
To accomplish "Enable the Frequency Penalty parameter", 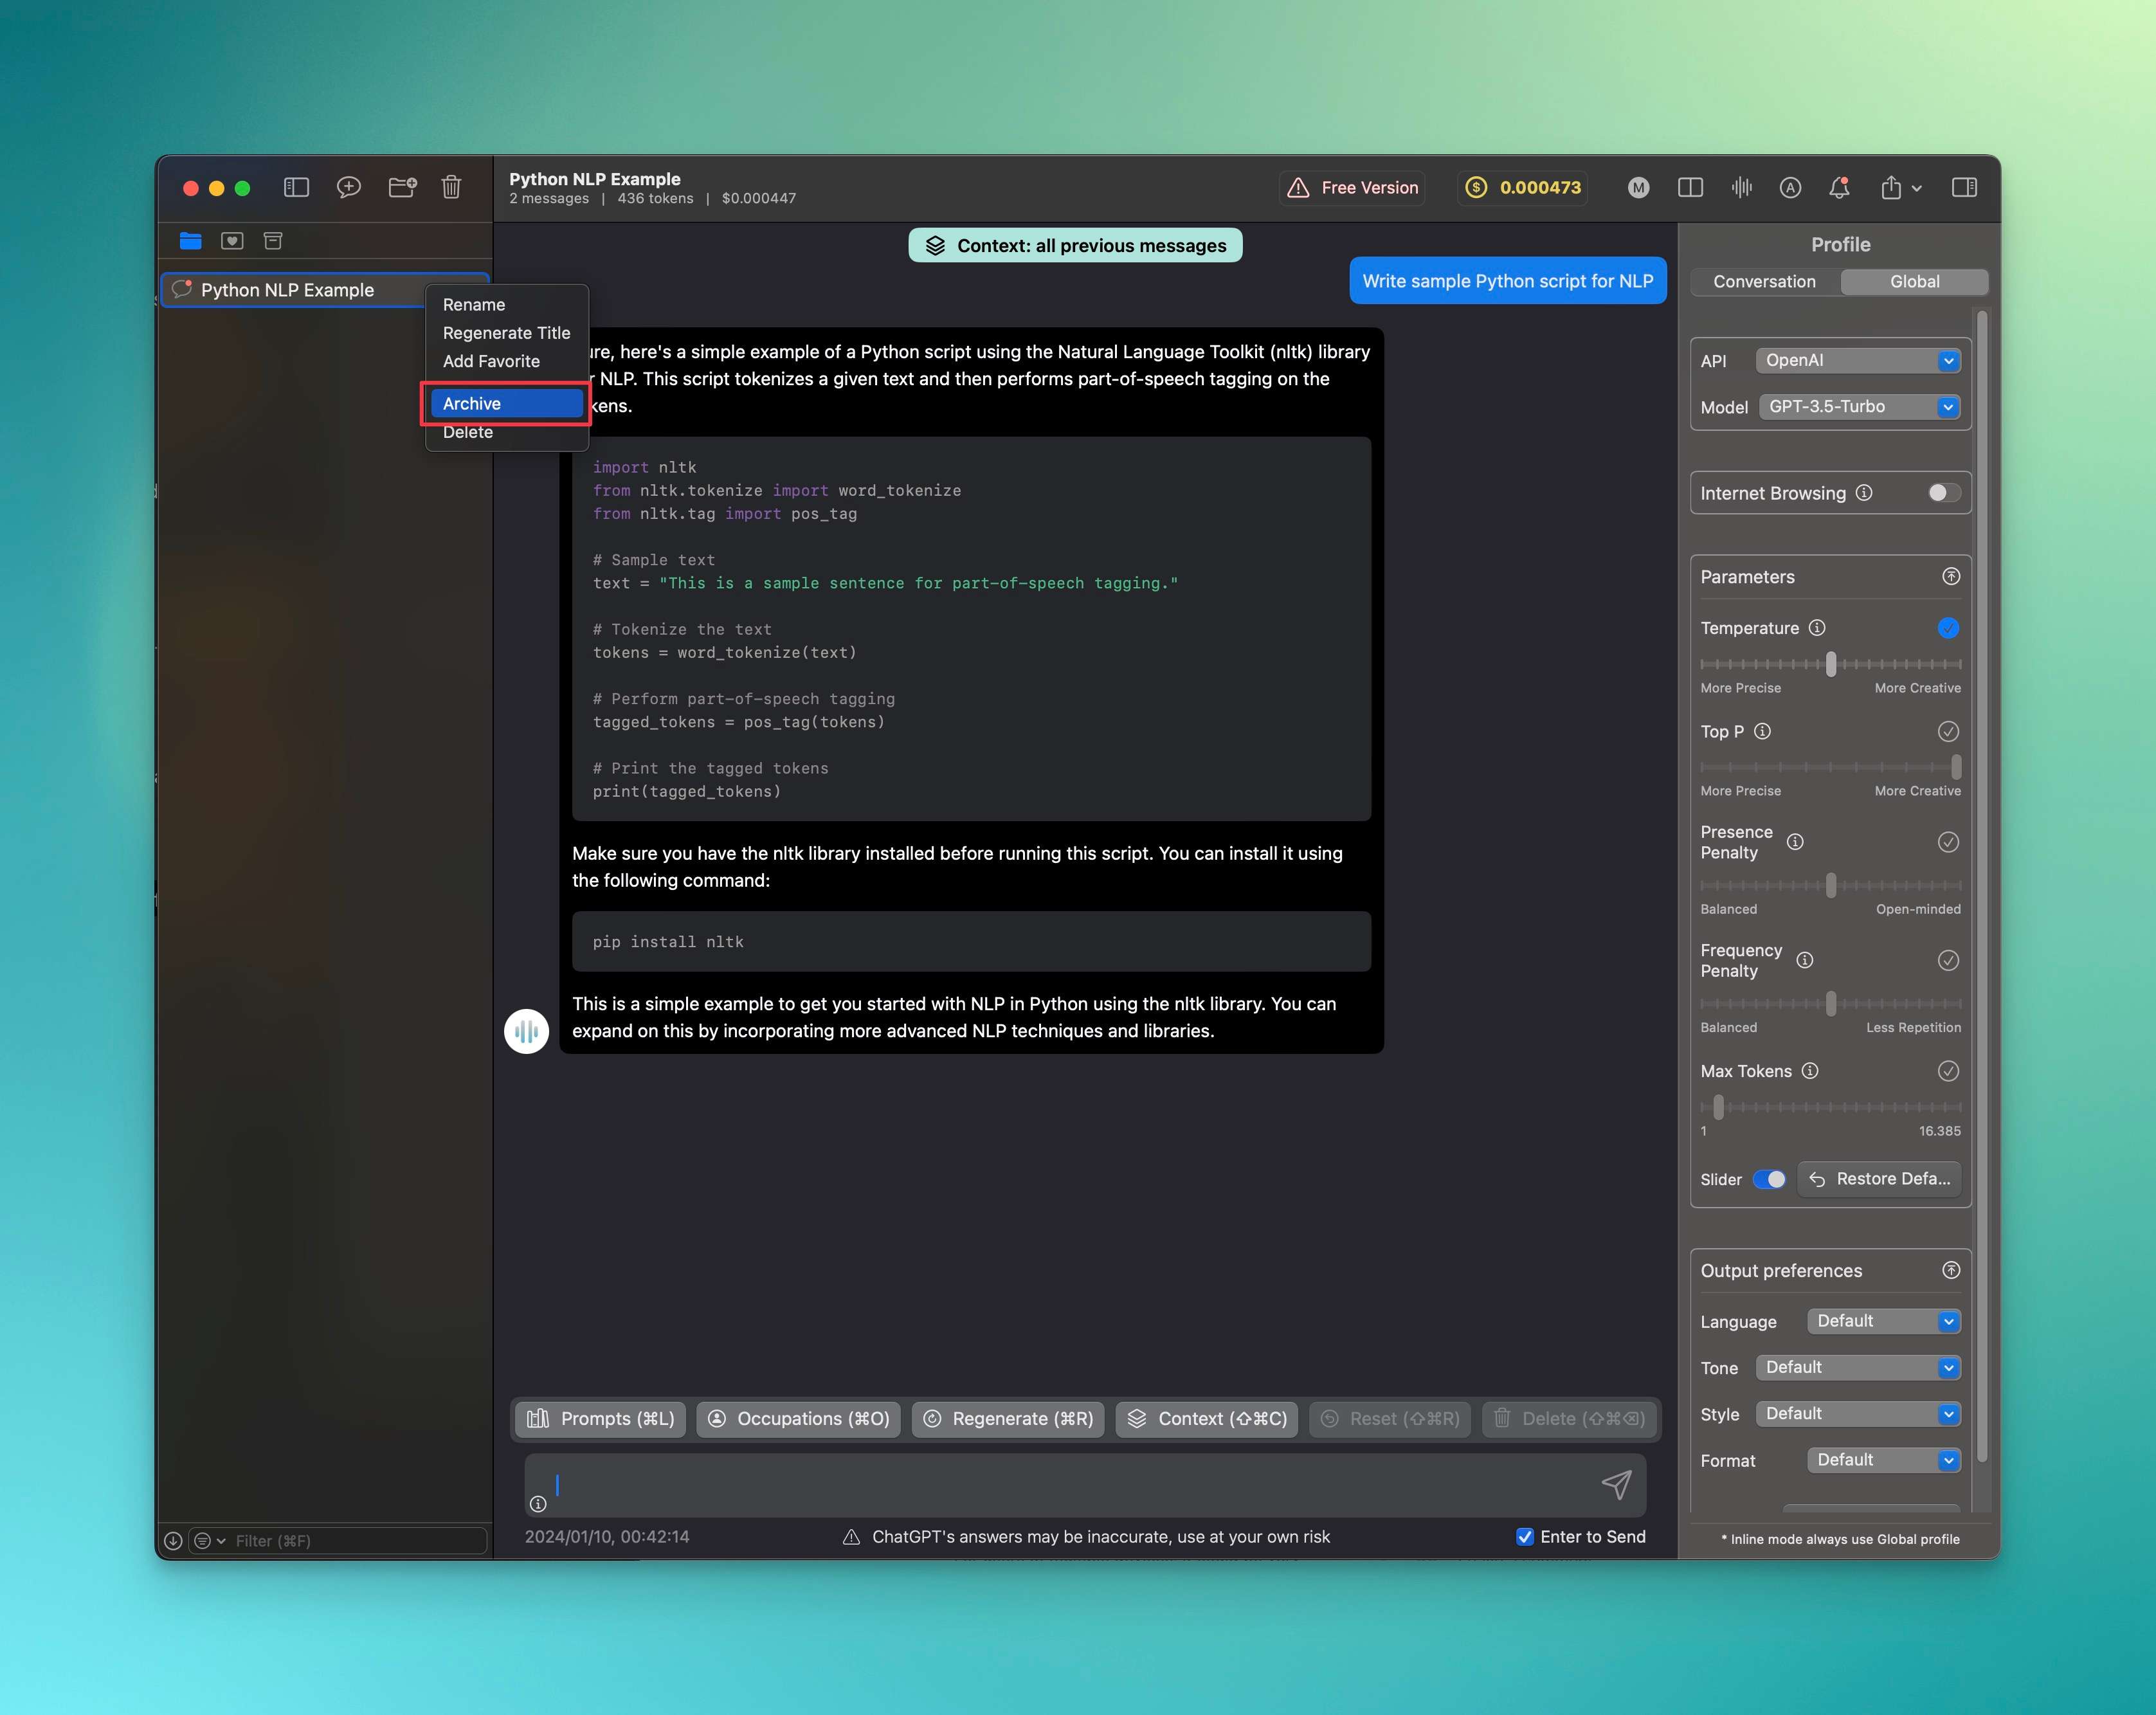I will (1948, 960).
